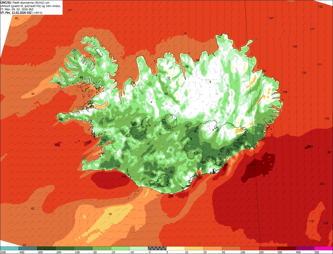Click the checkered -5 to 5 legend segment
Viewport: 333px width, 254px height.
[x=157, y=248]
